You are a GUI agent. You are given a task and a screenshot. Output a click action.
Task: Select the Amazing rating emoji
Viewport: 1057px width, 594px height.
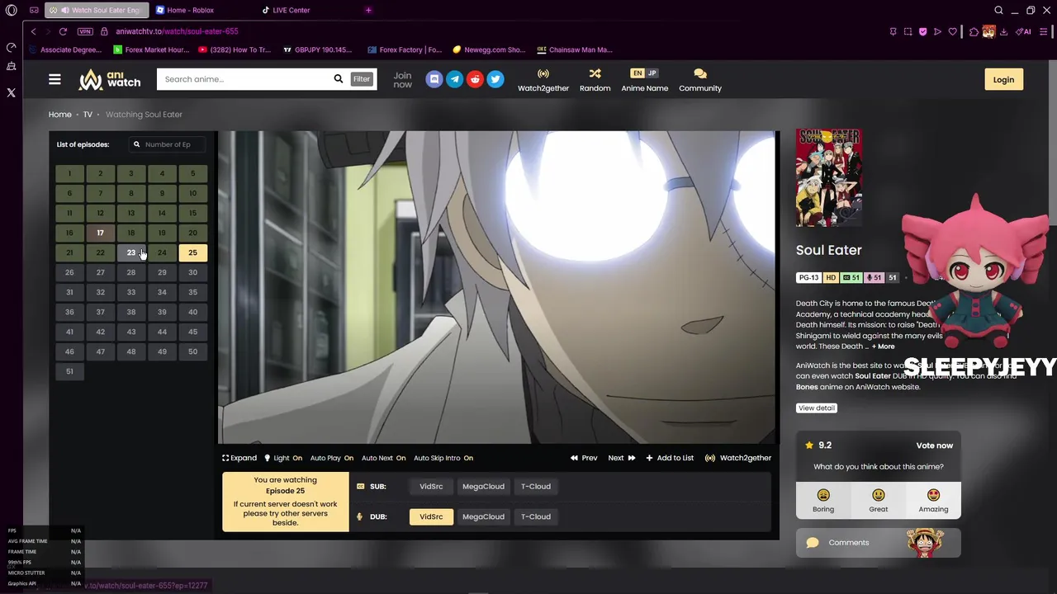[933, 500]
